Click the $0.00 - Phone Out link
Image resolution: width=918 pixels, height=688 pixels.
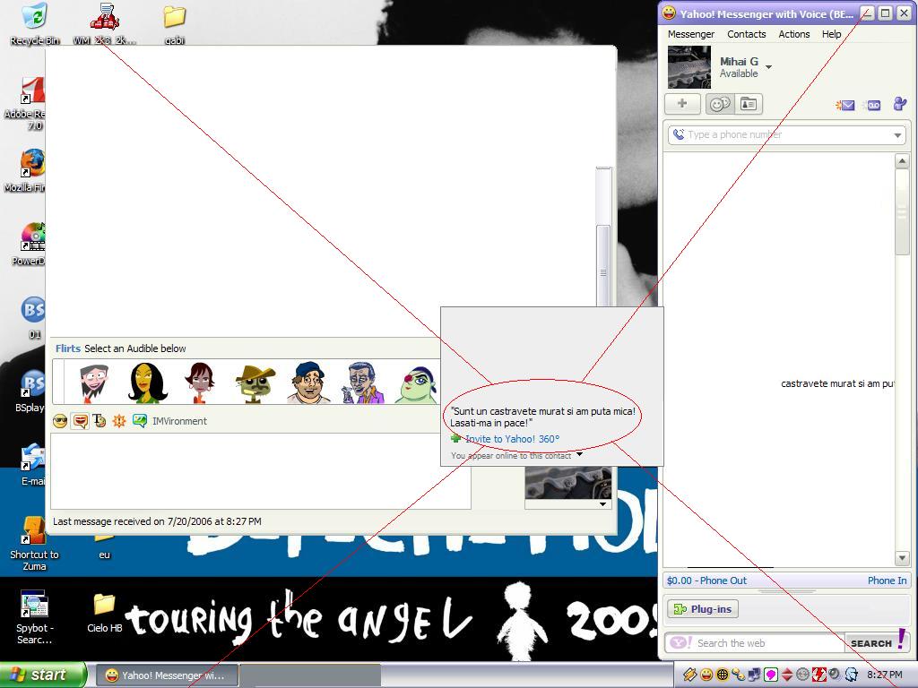(706, 580)
